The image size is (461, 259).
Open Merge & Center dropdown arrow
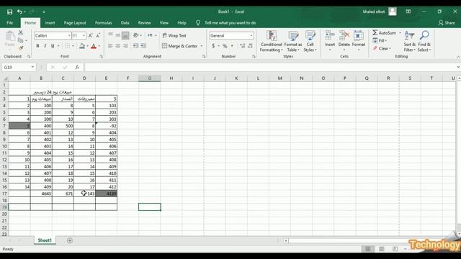tap(202, 46)
